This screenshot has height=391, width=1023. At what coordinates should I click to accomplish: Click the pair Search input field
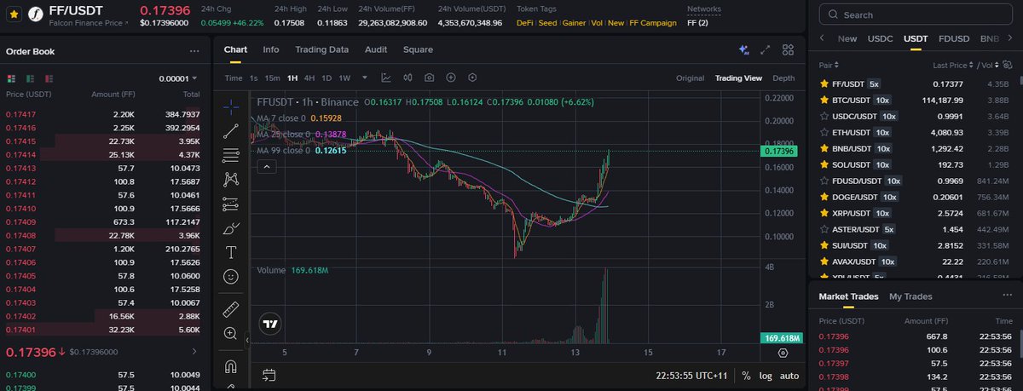point(916,14)
